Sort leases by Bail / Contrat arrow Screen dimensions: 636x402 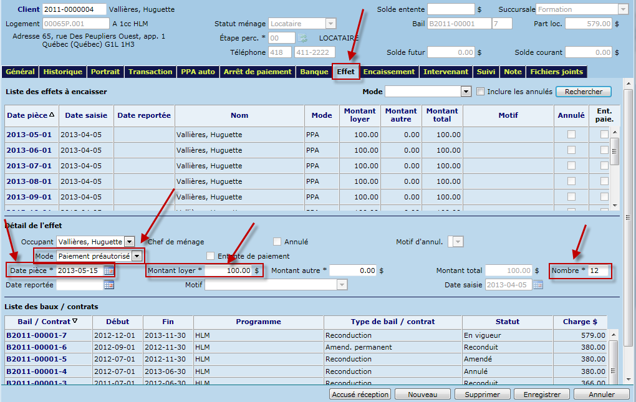[75, 322]
